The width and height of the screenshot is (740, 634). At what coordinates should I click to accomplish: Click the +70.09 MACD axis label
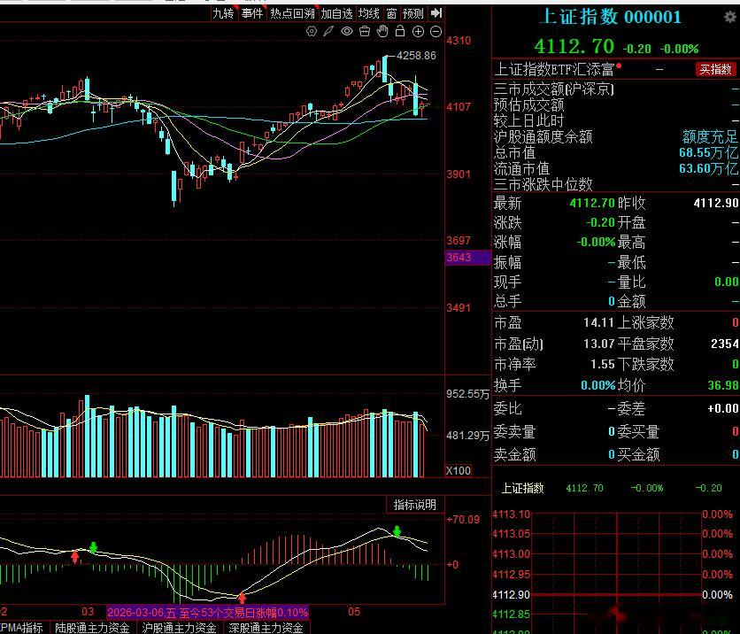coord(463,520)
